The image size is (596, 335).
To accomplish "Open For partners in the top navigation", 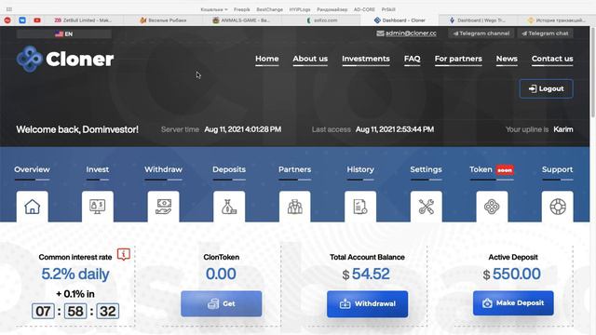I will (458, 59).
